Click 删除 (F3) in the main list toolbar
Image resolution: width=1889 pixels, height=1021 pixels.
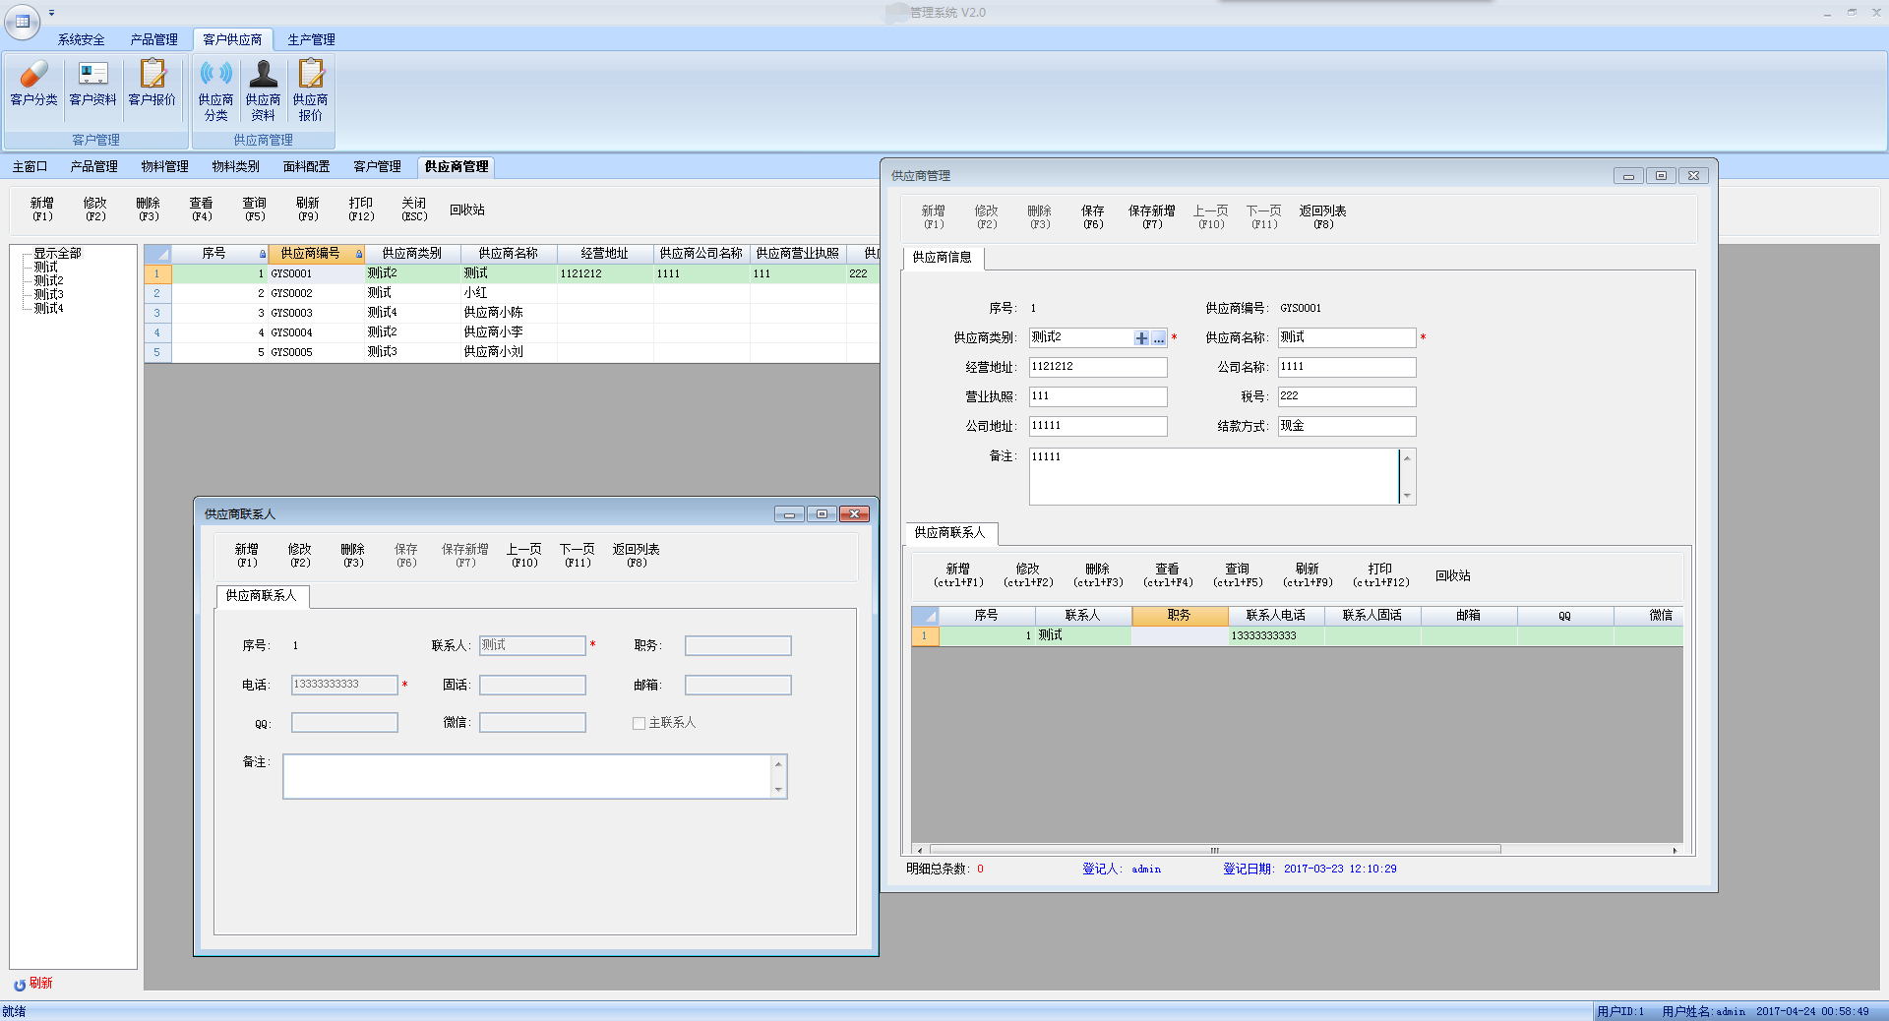[149, 209]
